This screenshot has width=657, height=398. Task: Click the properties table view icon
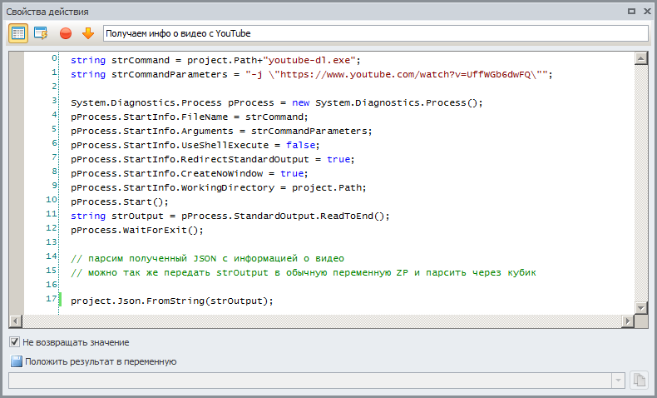tap(18, 33)
